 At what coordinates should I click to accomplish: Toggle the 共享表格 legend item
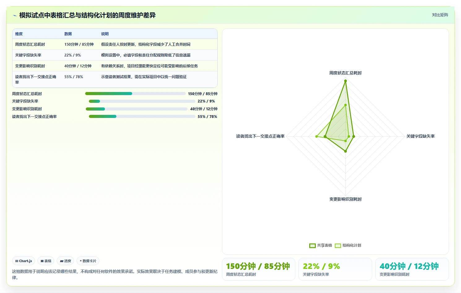320,245
